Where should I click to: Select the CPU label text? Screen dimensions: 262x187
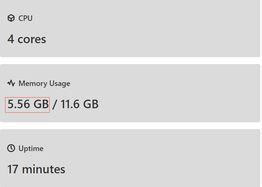(25, 18)
